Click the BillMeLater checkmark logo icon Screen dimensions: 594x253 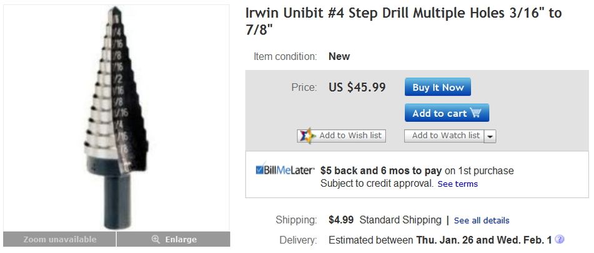[x=261, y=171]
